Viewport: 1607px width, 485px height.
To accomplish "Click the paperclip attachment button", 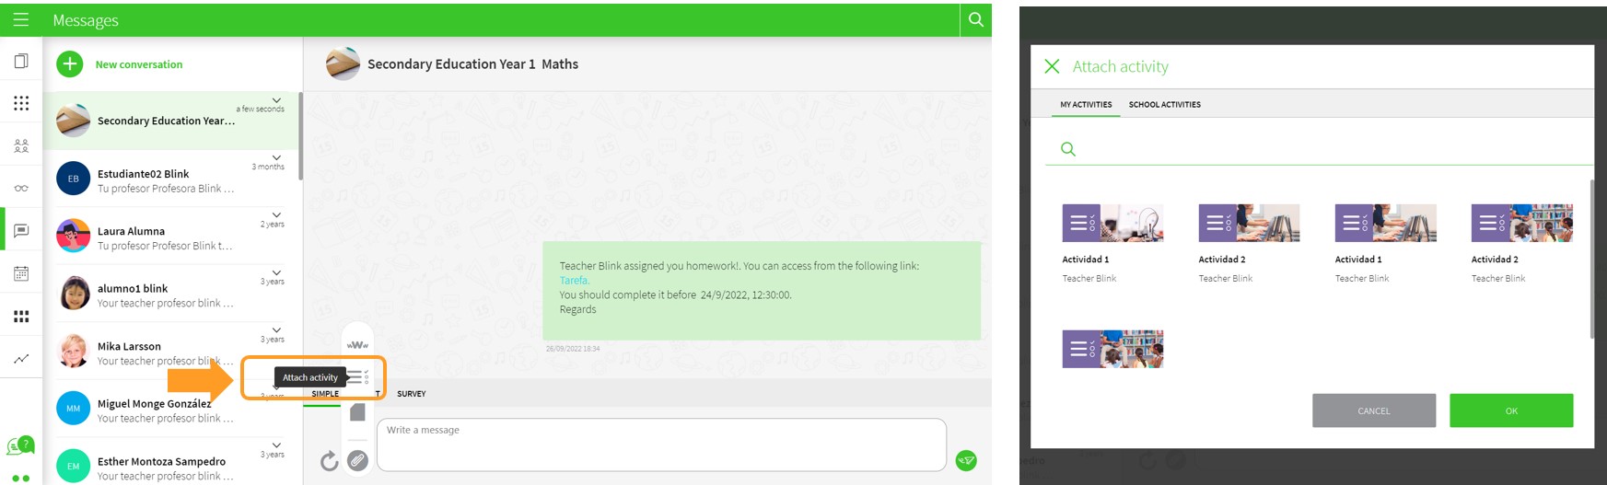I will coord(357,460).
